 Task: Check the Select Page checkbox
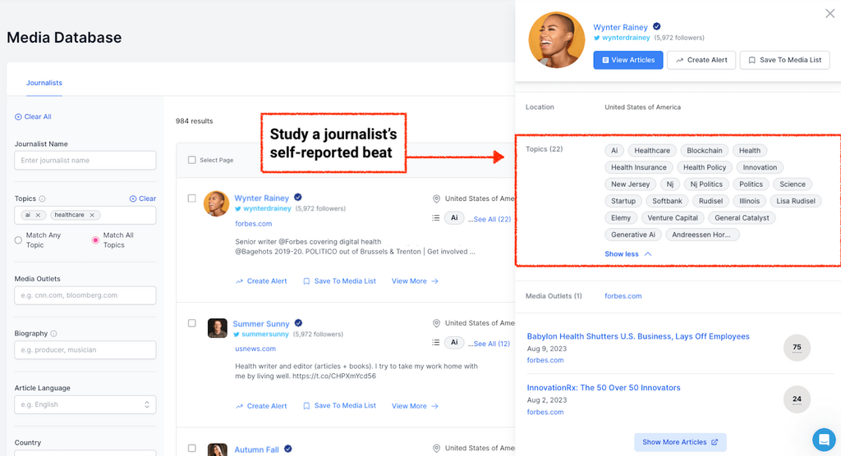191,160
